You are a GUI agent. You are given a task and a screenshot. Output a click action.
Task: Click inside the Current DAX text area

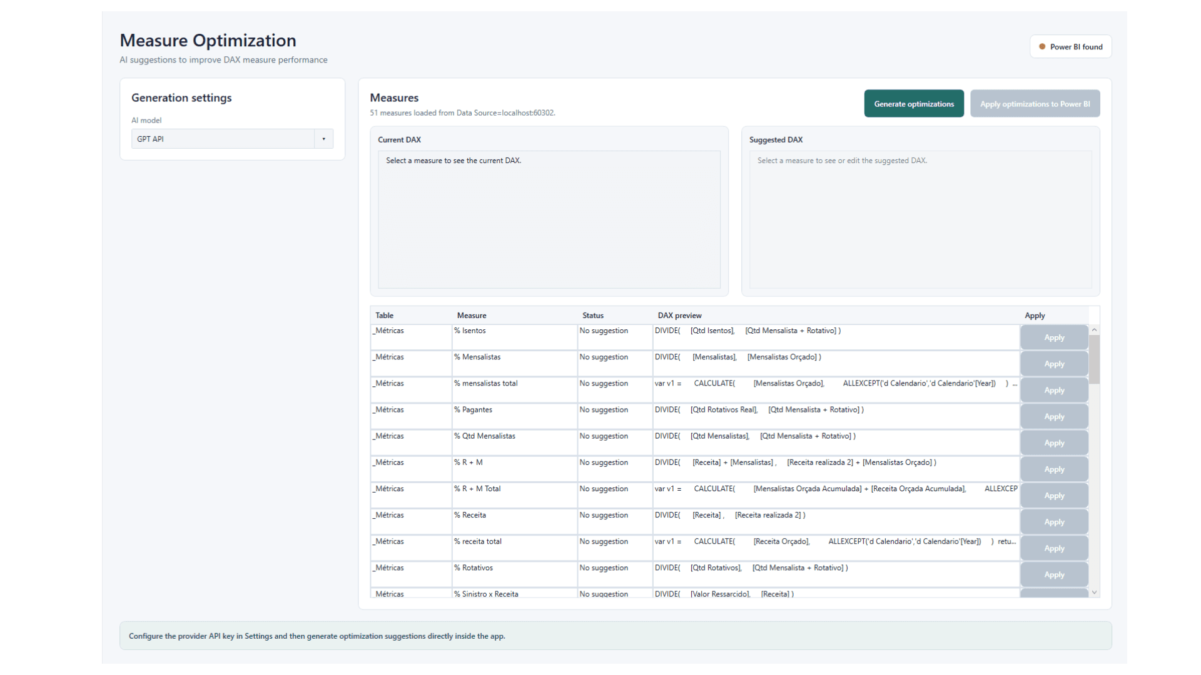(x=549, y=219)
